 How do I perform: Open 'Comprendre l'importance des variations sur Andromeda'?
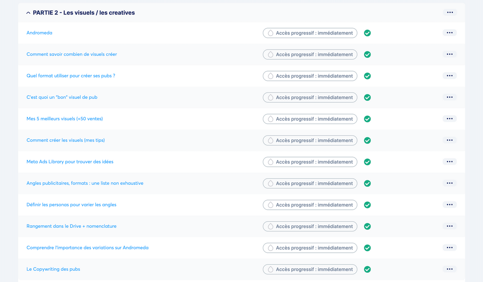click(x=87, y=248)
